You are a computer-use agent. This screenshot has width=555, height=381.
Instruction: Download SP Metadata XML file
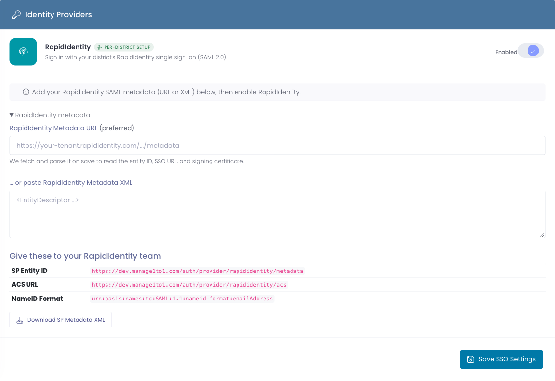(60, 320)
